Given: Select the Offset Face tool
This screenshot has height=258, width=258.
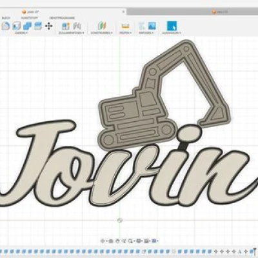Looking at the screenshot, I should [x=38, y=26].
